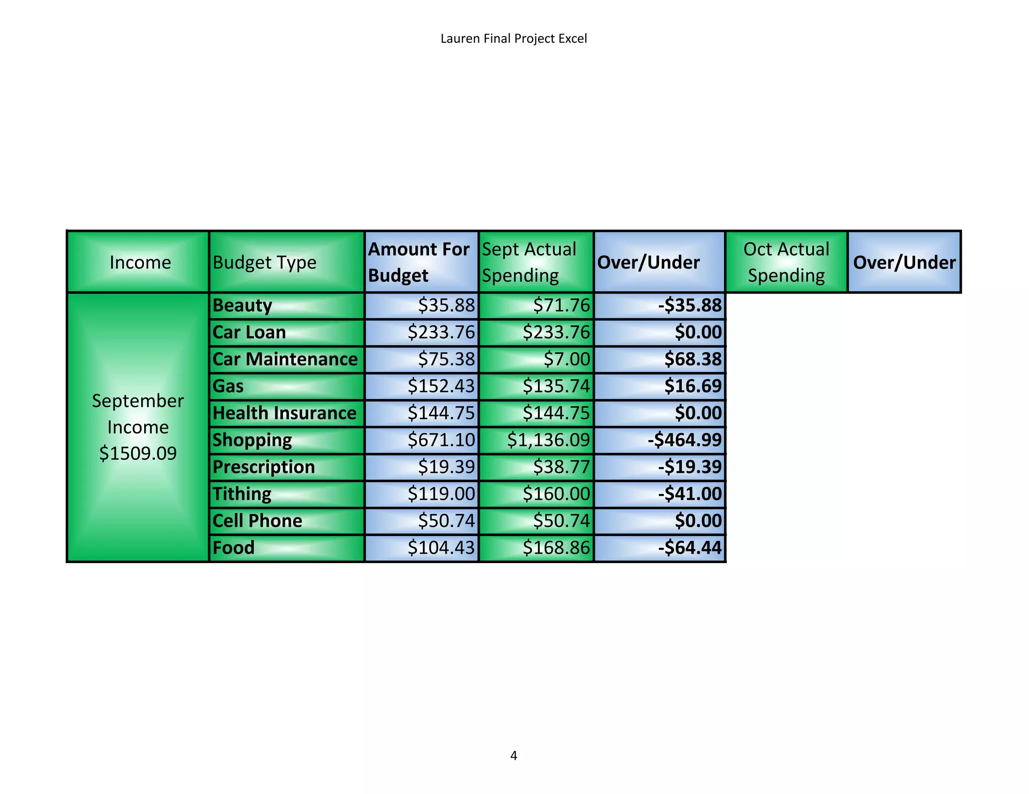Click the -$19.39 Prescription over/under value
This screenshot has height=794, width=1029.
coord(660,467)
